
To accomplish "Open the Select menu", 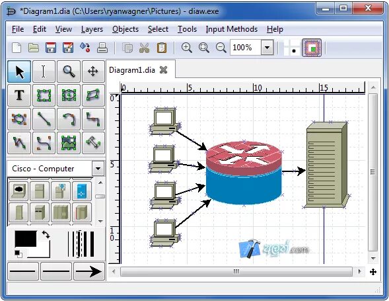I will click(x=158, y=29).
